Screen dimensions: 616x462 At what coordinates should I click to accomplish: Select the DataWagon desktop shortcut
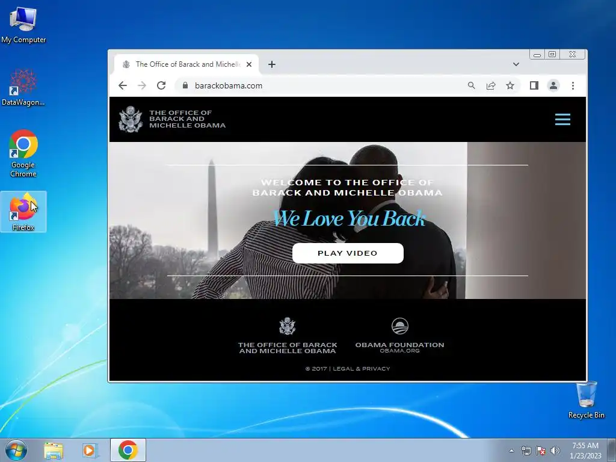coord(23,87)
